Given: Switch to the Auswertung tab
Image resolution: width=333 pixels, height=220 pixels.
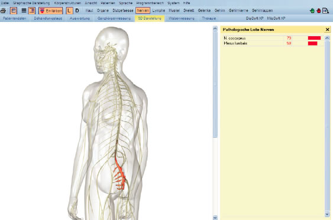Looking at the screenshot, I should (x=80, y=18).
